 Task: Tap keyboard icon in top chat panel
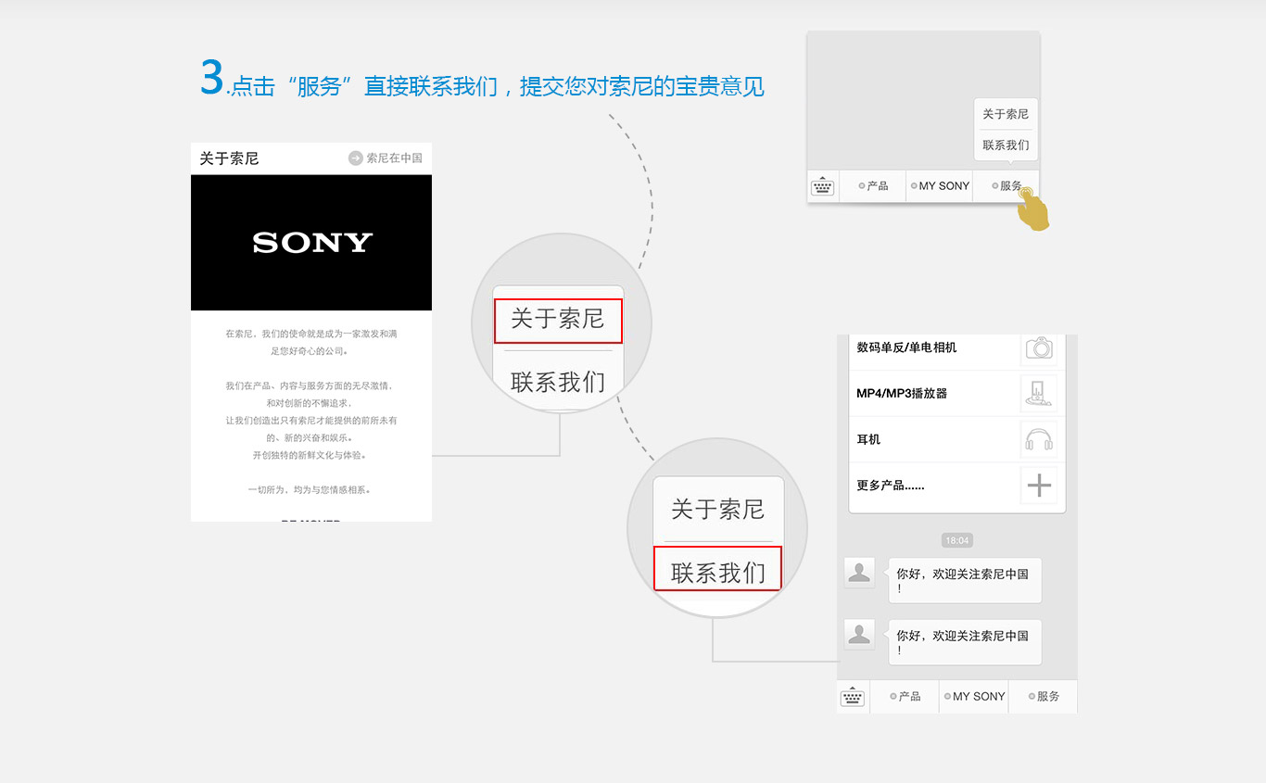click(x=822, y=186)
